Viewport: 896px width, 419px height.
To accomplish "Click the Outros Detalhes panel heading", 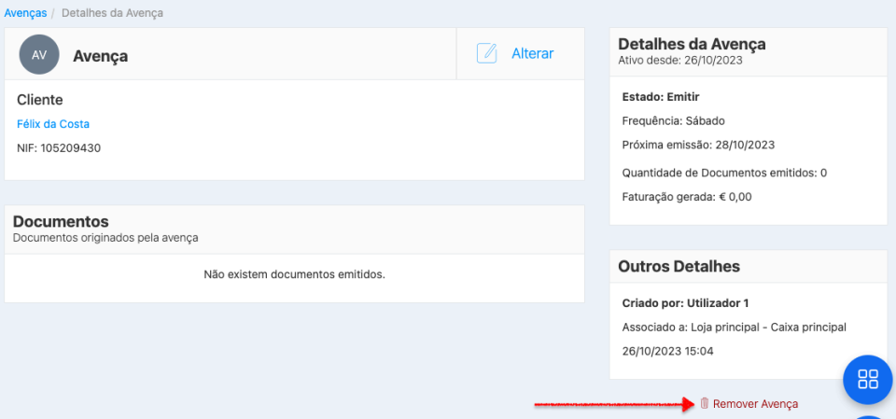I will tap(679, 266).
